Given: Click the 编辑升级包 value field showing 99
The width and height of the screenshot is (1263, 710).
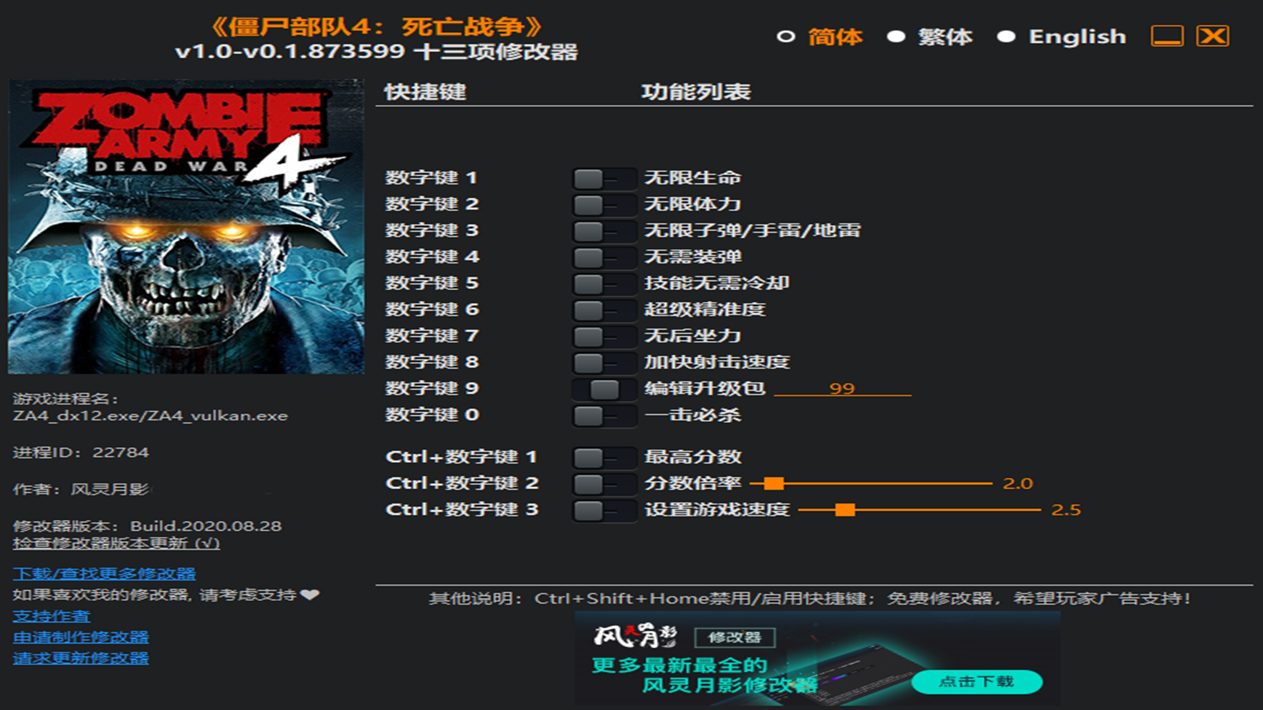Looking at the screenshot, I should (842, 389).
